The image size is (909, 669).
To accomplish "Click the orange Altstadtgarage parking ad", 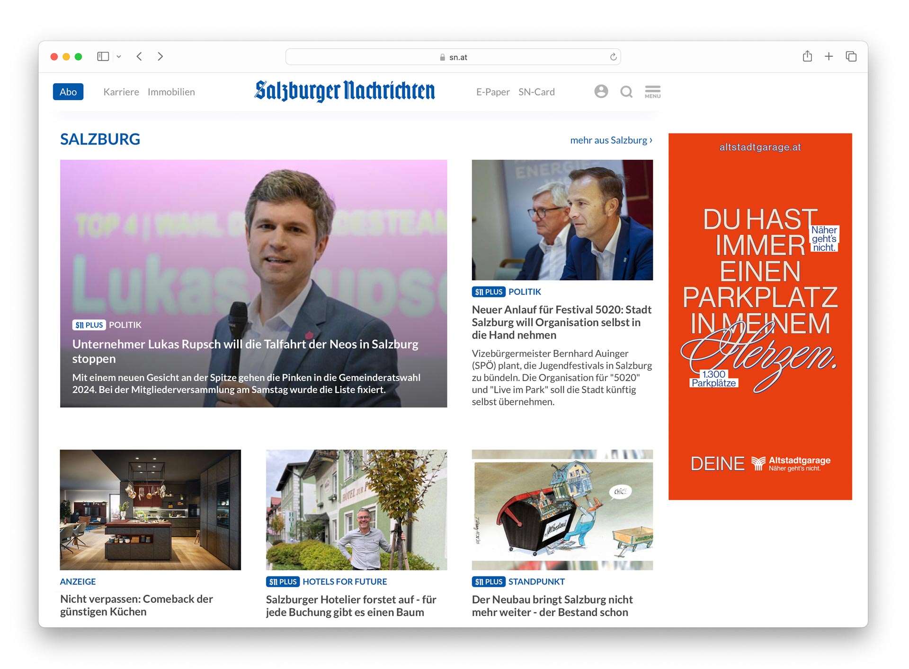I will (760, 316).
